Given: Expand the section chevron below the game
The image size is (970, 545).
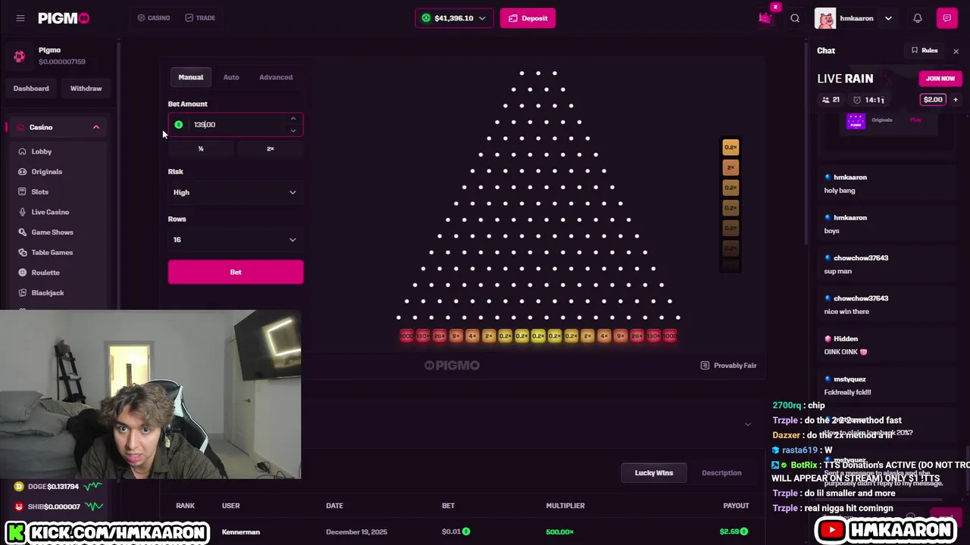Looking at the screenshot, I should click(x=747, y=425).
